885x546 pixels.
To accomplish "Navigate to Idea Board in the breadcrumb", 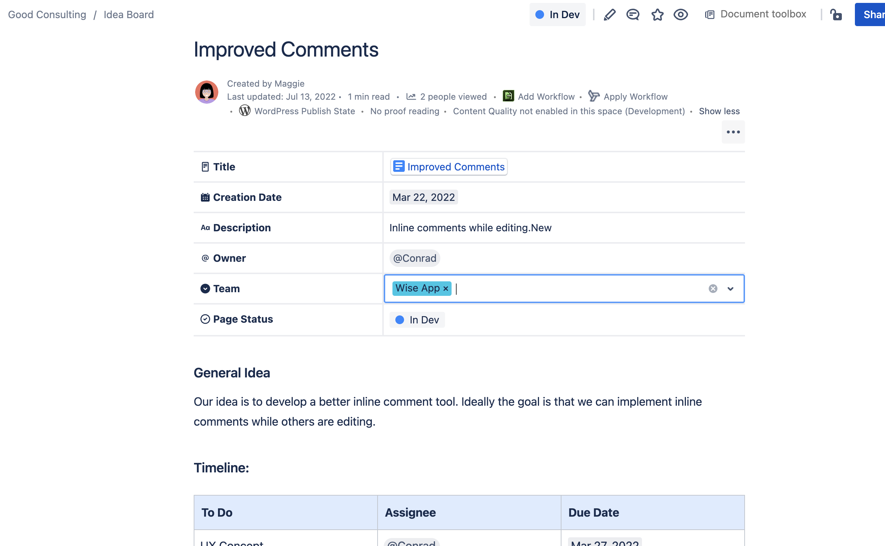I will [128, 14].
